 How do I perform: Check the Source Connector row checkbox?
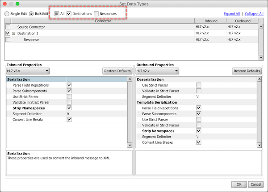(x=8, y=27)
